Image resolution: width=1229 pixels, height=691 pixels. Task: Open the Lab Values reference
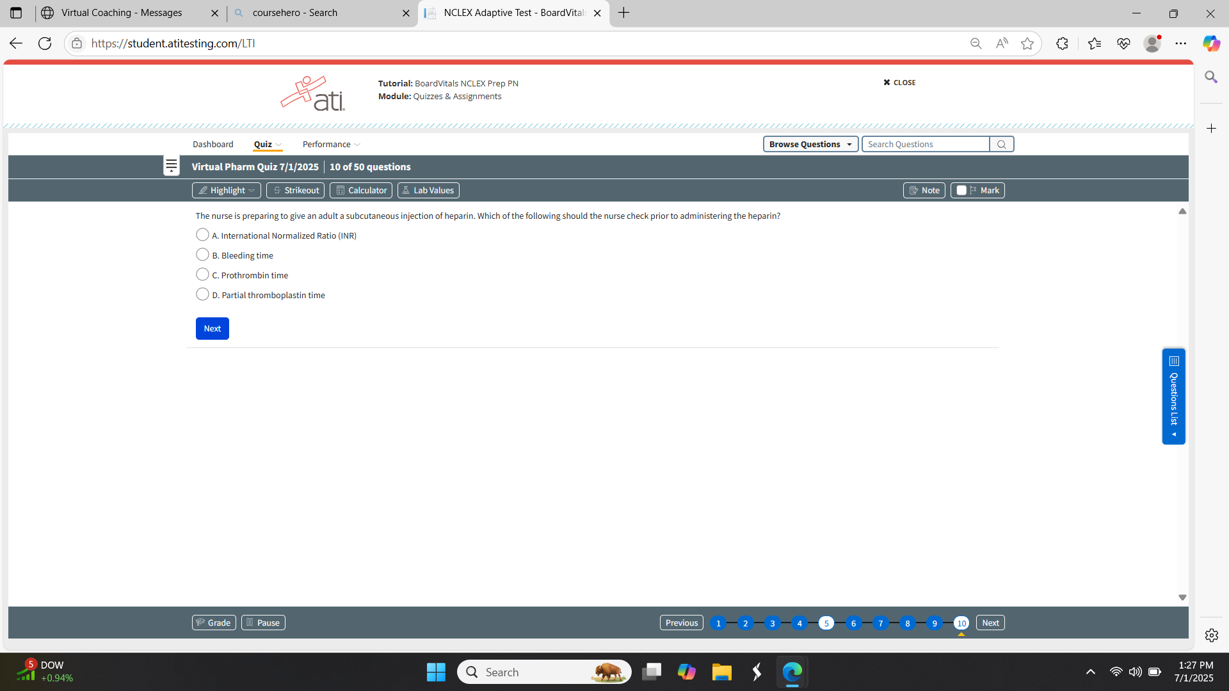[428, 190]
